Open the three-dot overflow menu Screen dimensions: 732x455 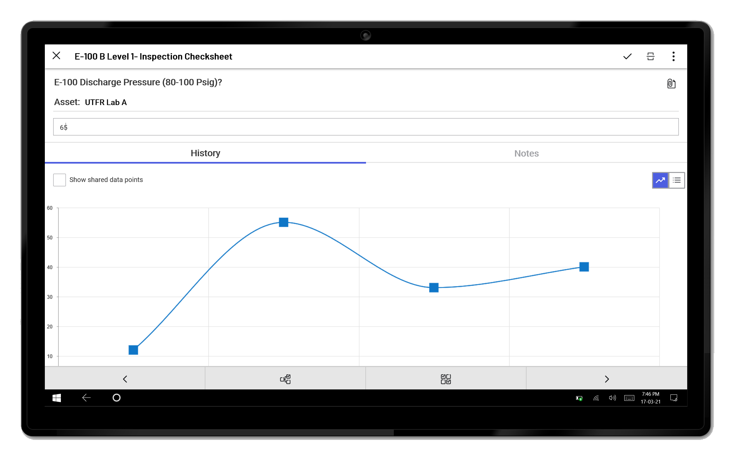point(673,57)
